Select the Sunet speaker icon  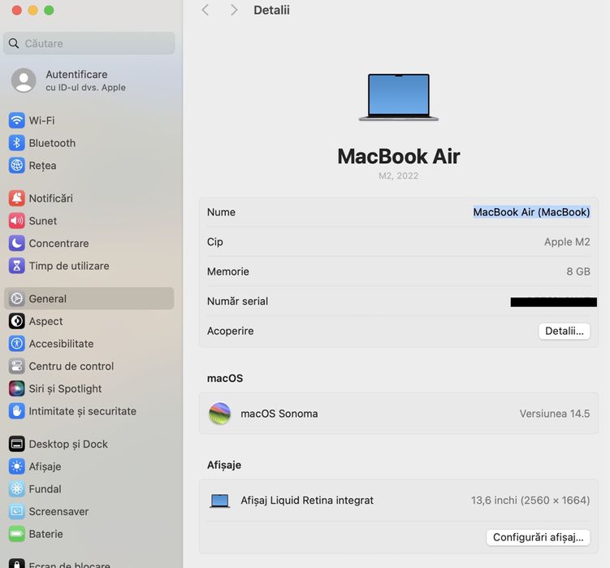tap(17, 221)
